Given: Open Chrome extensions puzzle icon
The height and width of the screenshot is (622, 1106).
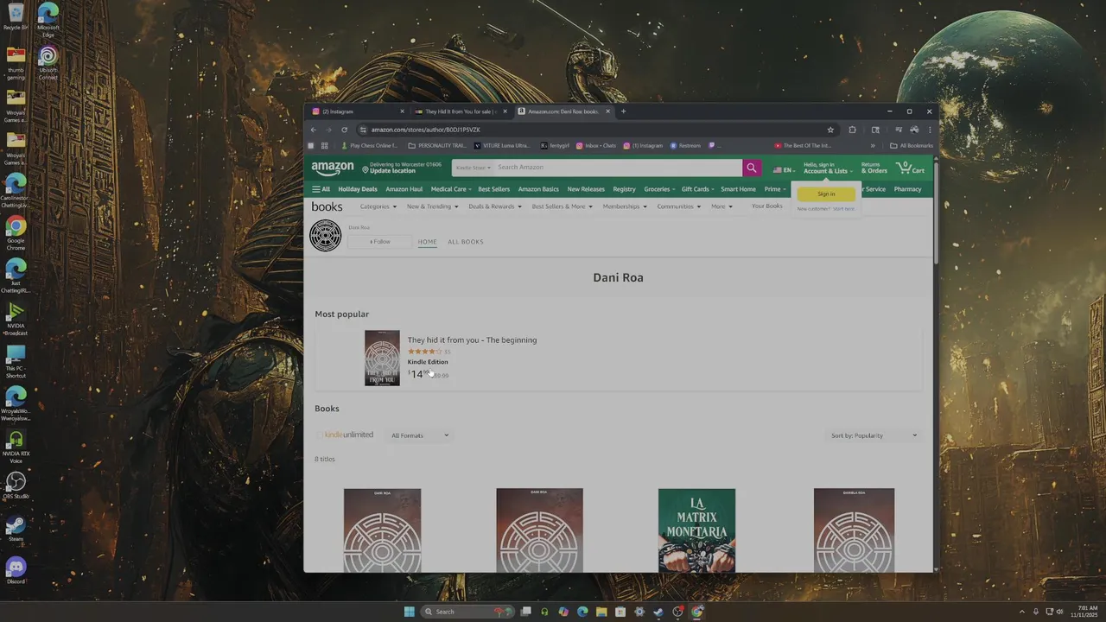Looking at the screenshot, I should [852, 130].
